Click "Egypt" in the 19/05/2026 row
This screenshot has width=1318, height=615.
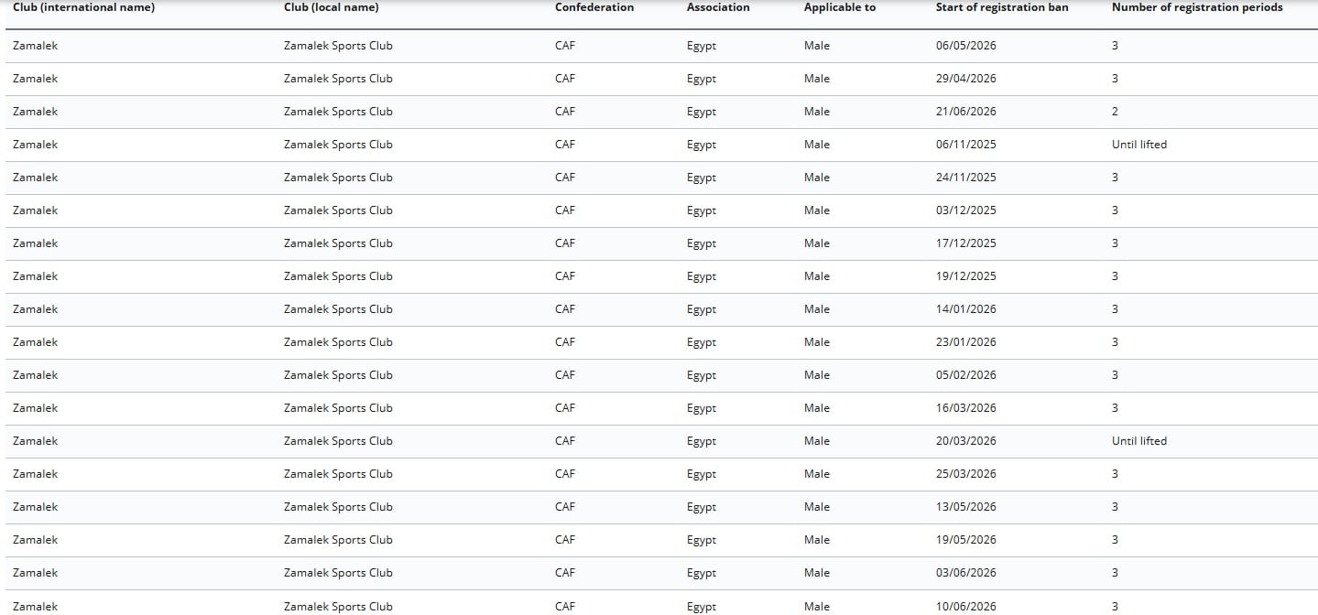702,540
